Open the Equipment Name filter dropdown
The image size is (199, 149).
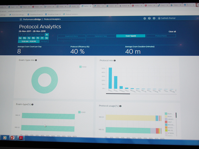(x=71, y=36)
